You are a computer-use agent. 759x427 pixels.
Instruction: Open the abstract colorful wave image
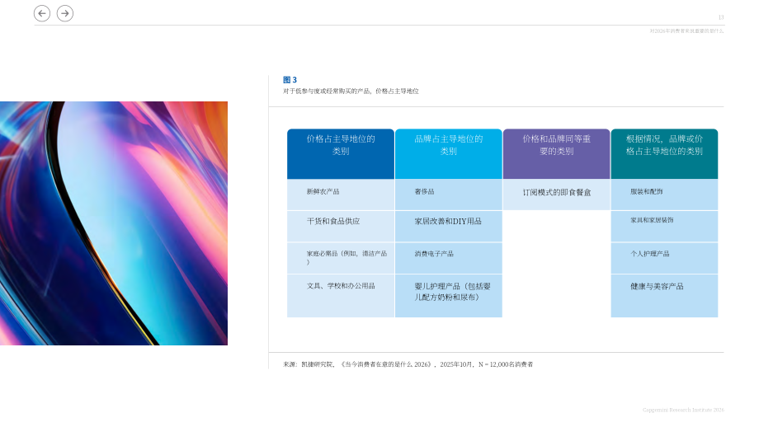[x=114, y=223]
